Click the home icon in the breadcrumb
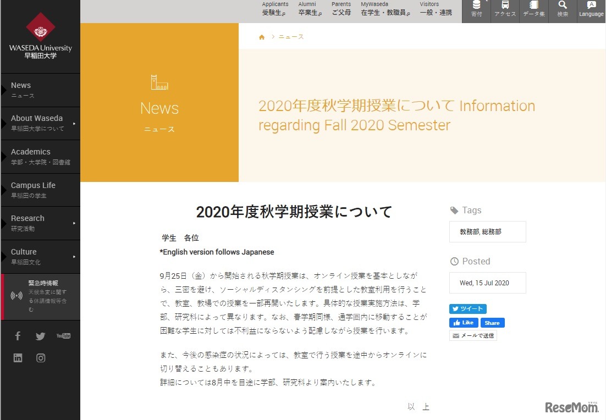Image resolution: width=606 pixels, height=420 pixels. (262, 36)
